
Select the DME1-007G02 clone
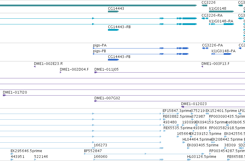170,101
